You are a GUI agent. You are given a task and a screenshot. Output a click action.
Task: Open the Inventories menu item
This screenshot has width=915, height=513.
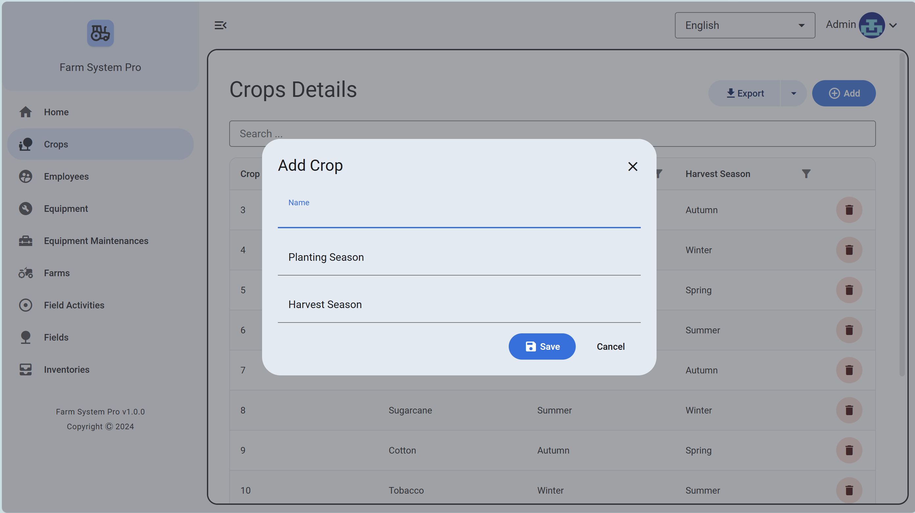pyautogui.click(x=67, y=369)
